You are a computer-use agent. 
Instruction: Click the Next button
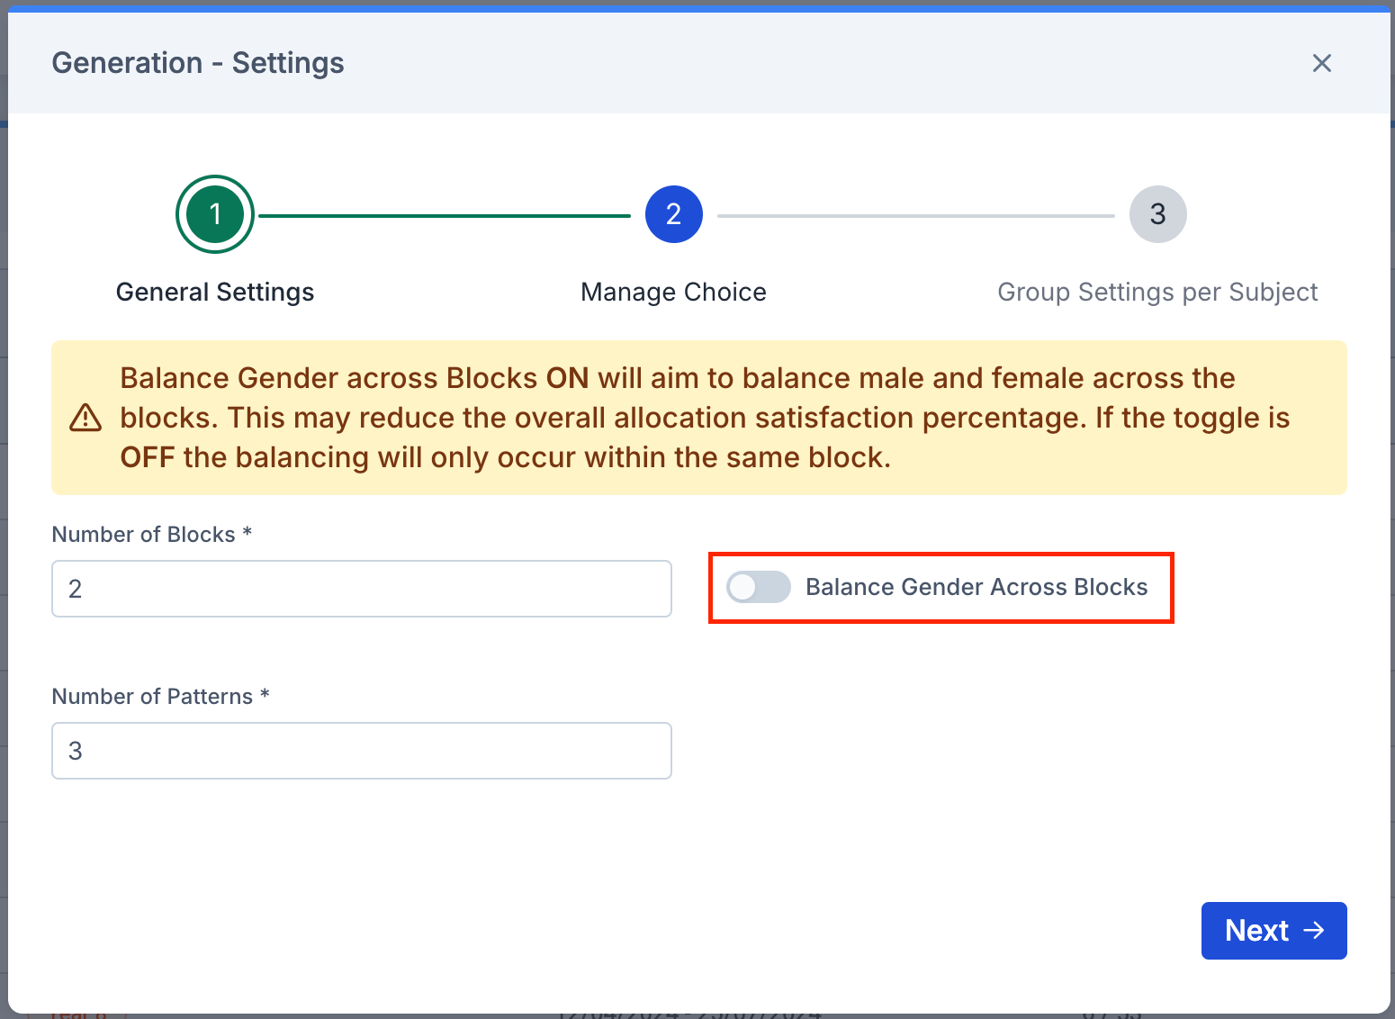click(1273, 931)
